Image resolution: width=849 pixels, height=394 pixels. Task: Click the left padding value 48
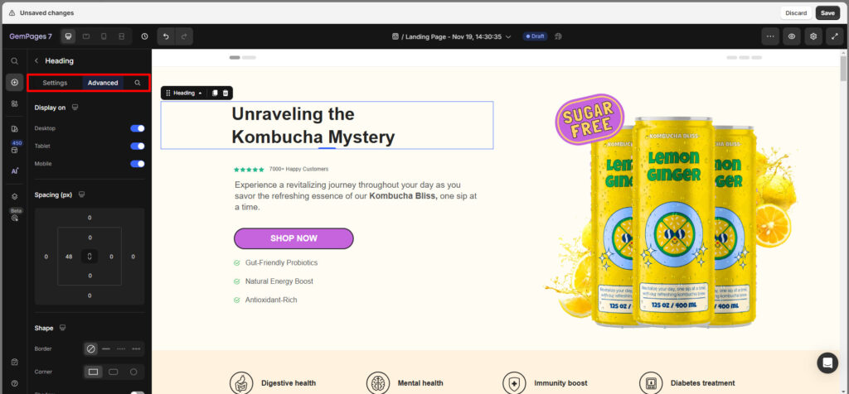click(69, 257)
